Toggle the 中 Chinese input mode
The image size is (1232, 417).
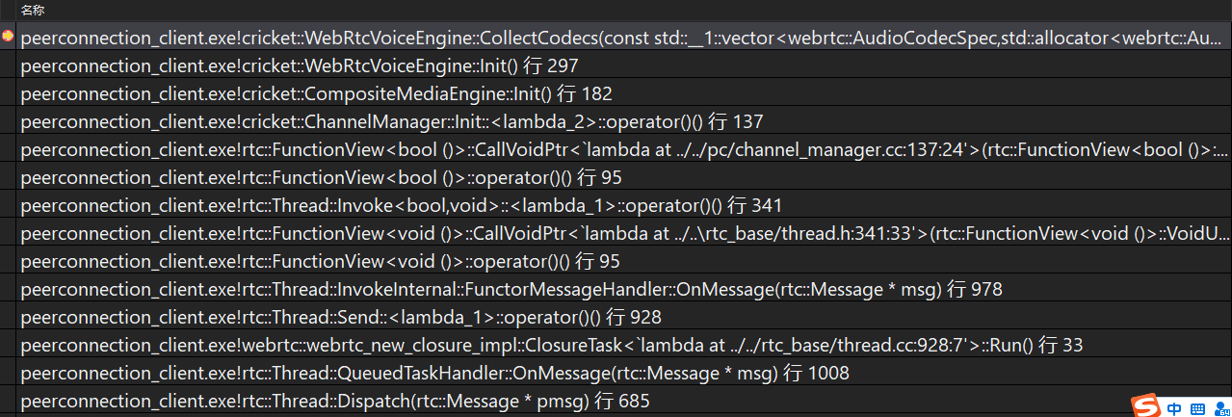[x=1174, y=408]
